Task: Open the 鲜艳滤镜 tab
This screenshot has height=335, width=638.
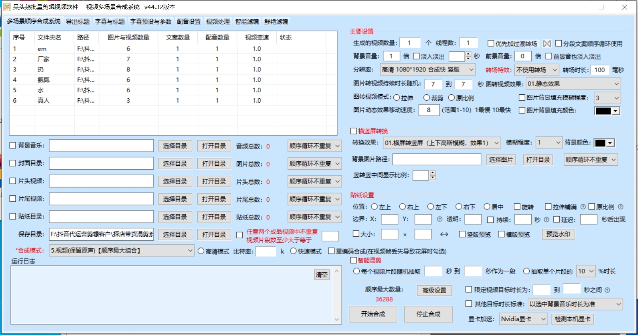Action: coord(276,21)
